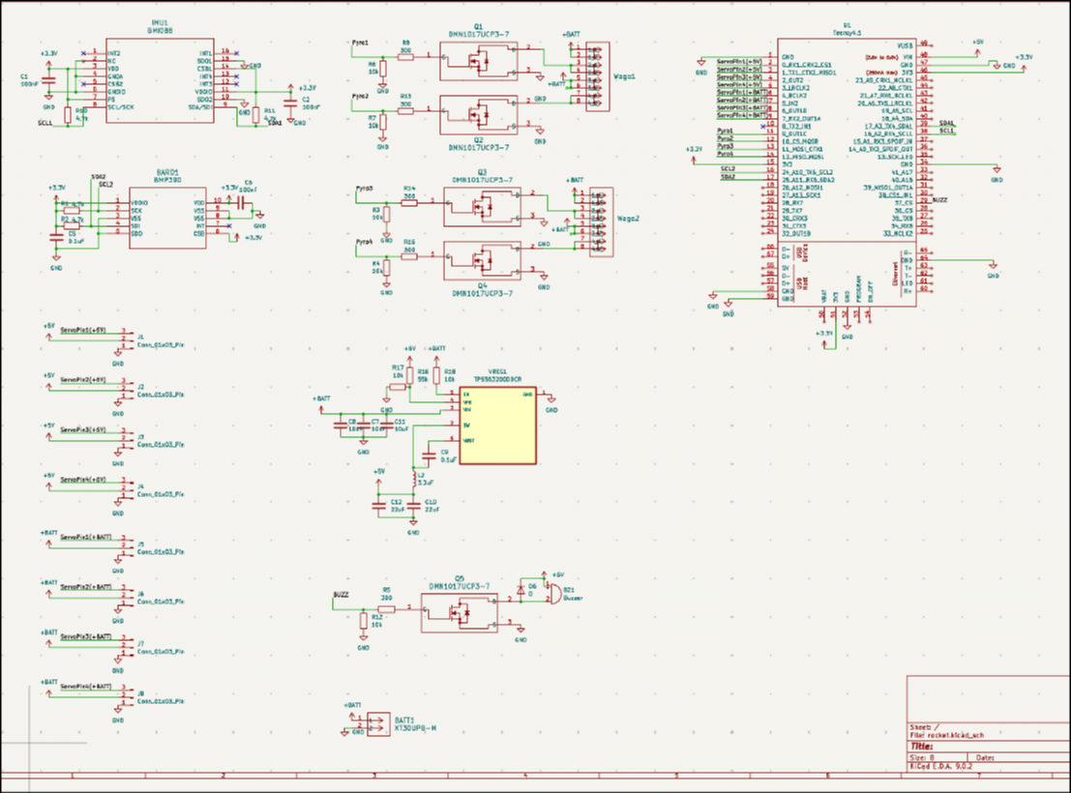Click 'ServoPin4(+BATT)' label at J8
Viewport: 1071px width, 793px height.
click(86, 686)
